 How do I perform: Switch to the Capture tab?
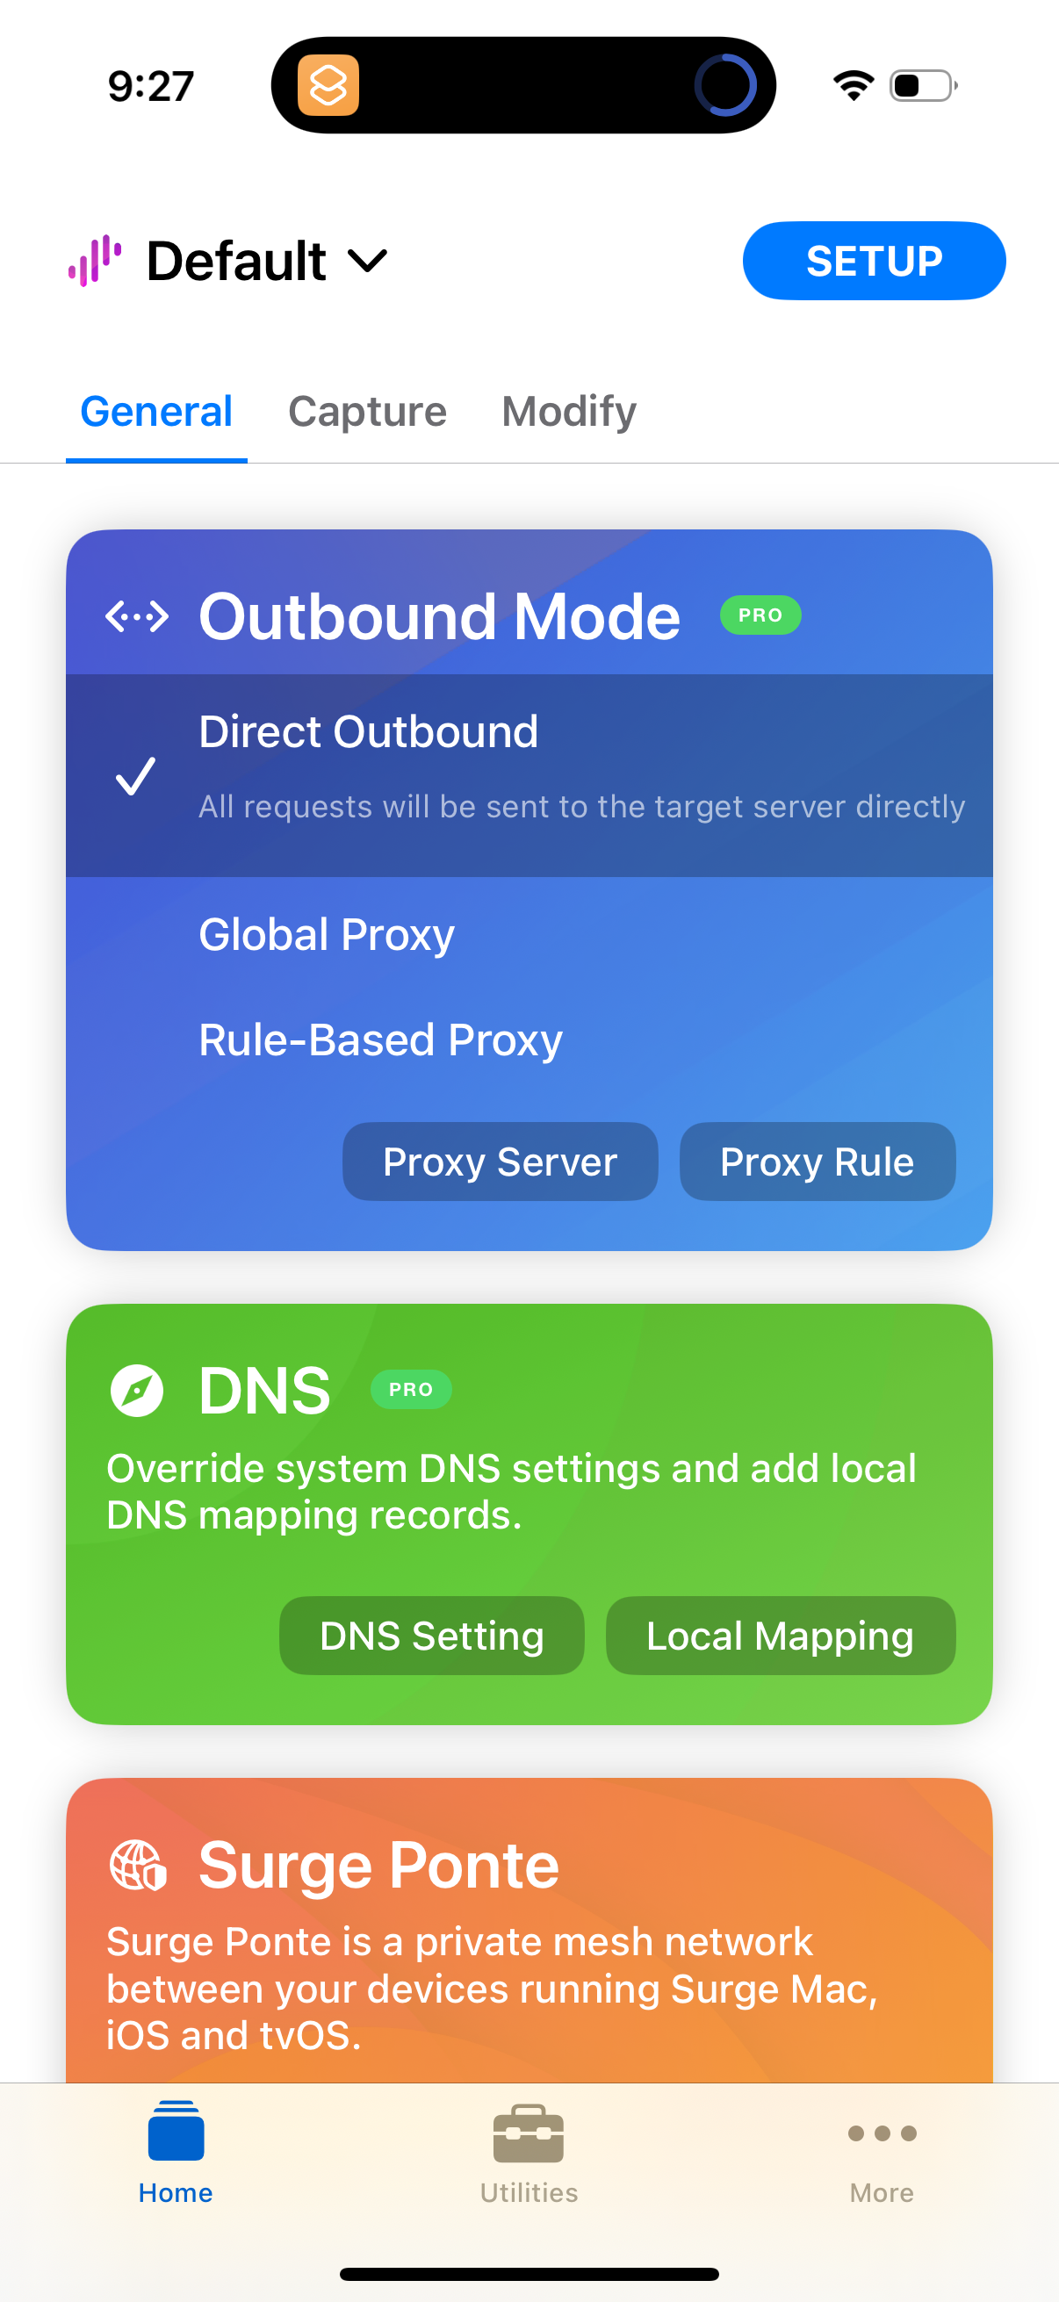pos(367,412)
